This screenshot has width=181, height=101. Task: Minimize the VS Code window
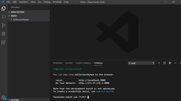click(x=166, y=2)
